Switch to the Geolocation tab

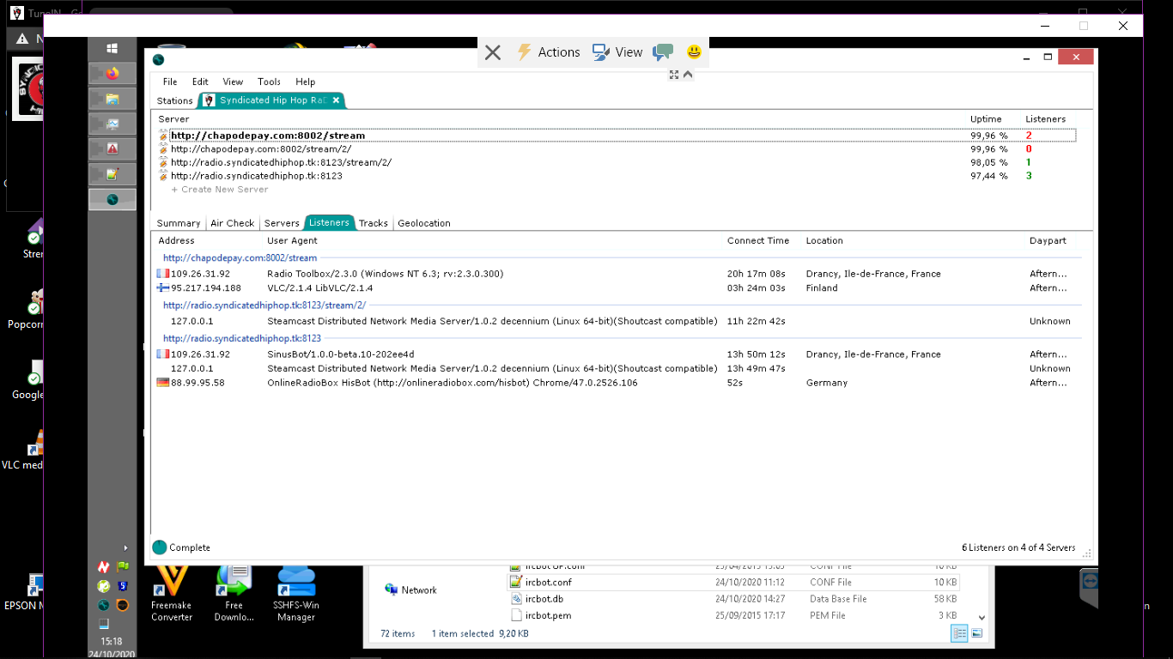coord(423,223)
